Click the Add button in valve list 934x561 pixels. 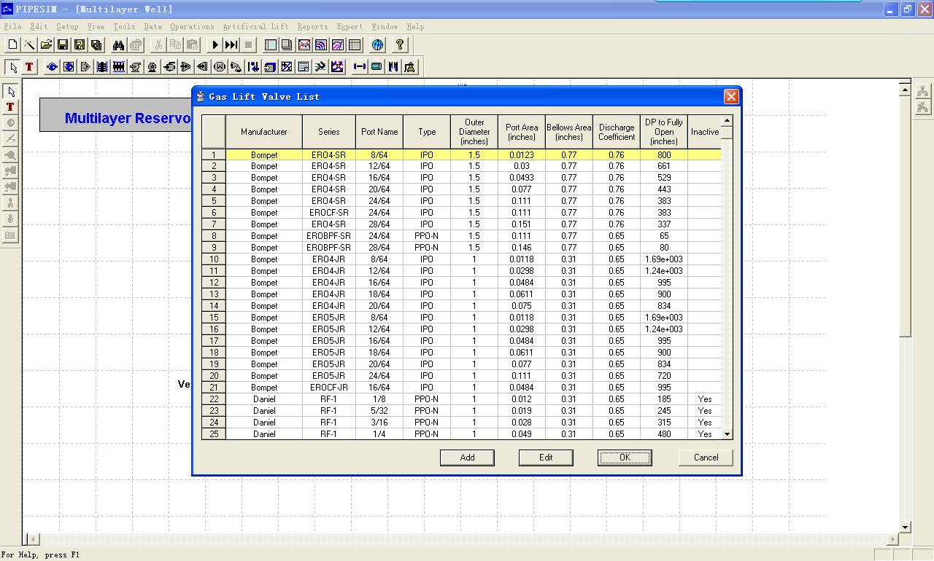point(467,458)
